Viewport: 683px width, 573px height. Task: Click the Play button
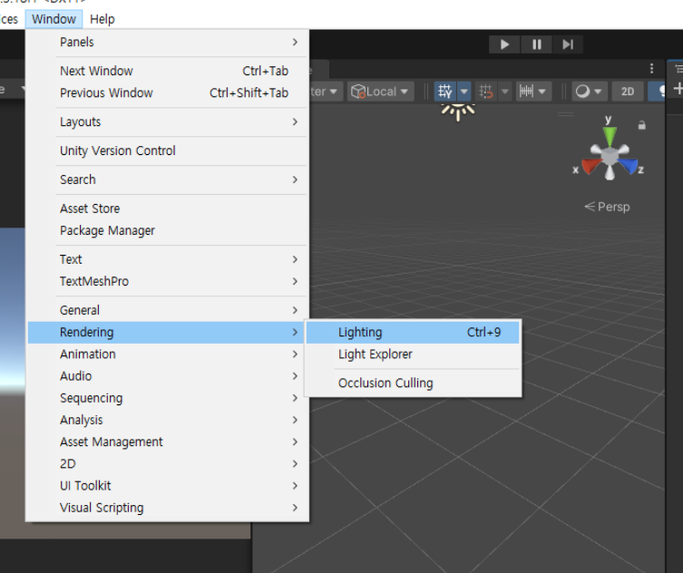point(504,44)
